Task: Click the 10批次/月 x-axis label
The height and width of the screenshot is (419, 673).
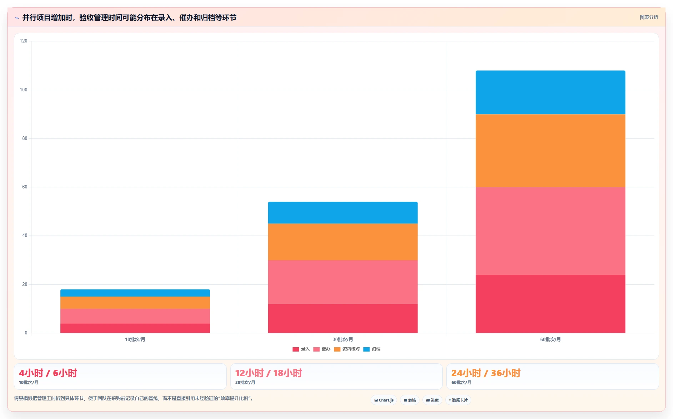Action: click(x=135, y=339)
